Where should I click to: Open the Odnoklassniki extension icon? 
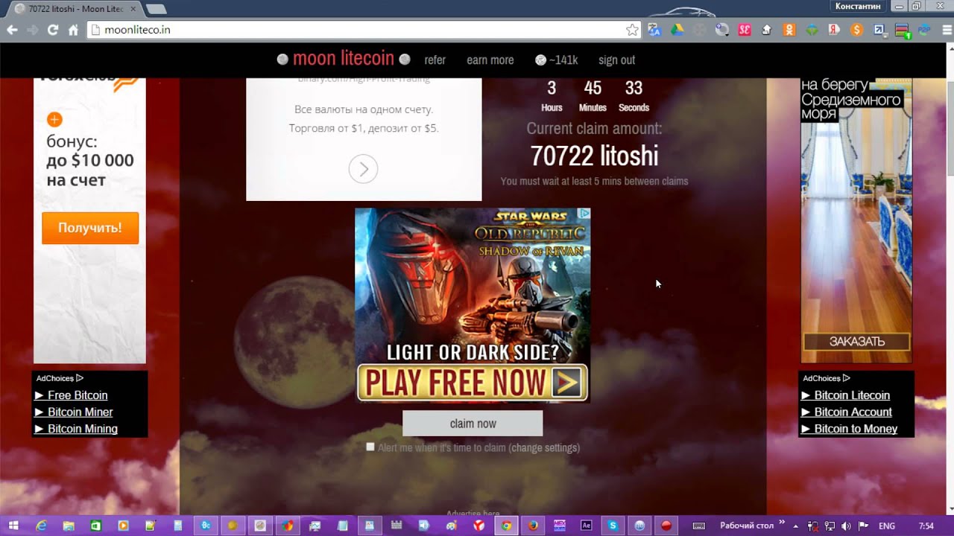pos(789,30)
